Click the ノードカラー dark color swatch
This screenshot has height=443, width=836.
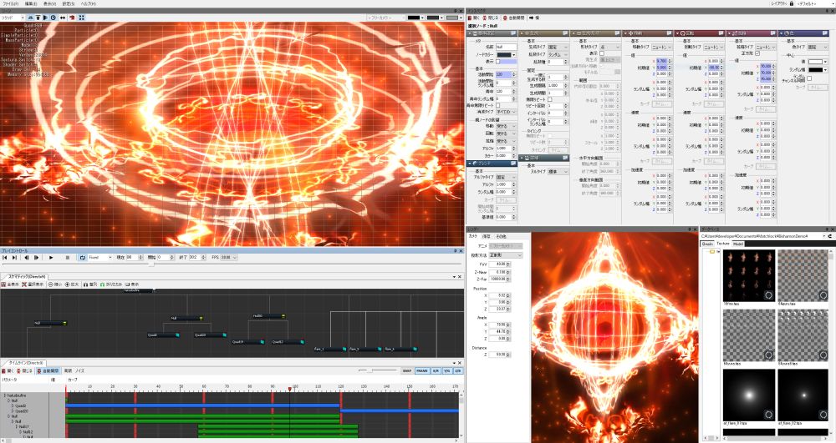coord(506,54)
